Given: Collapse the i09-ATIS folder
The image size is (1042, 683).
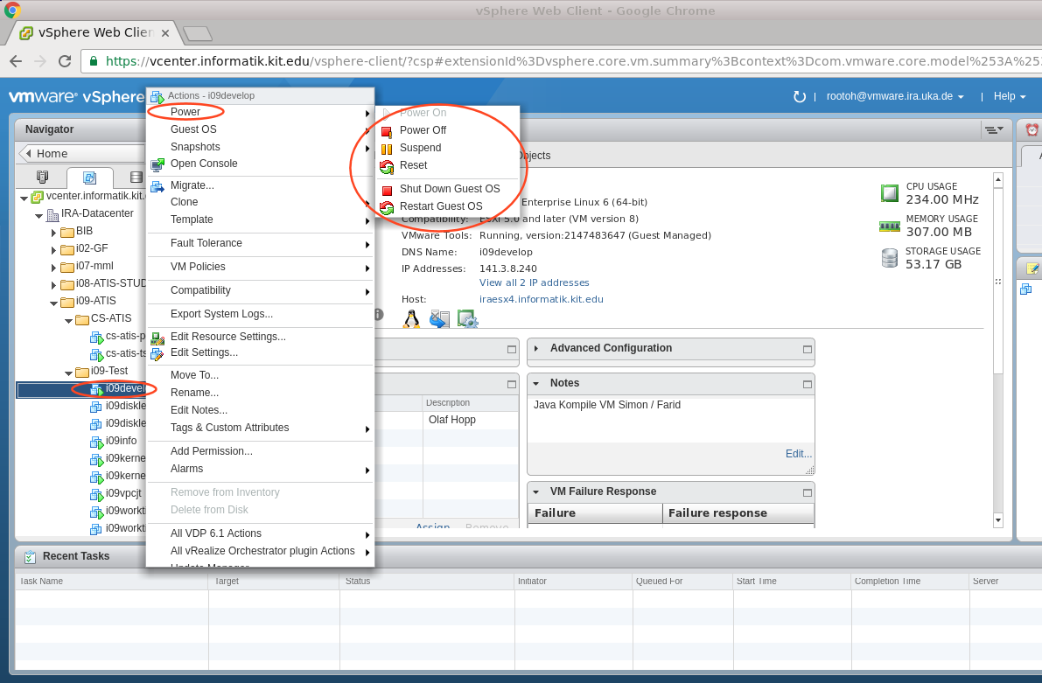Looking at the screenshot, I should click(54, 303).
